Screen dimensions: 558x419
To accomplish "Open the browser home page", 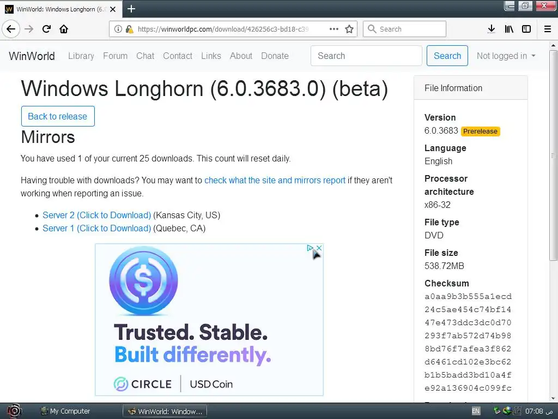I will [x=64, y=29].
